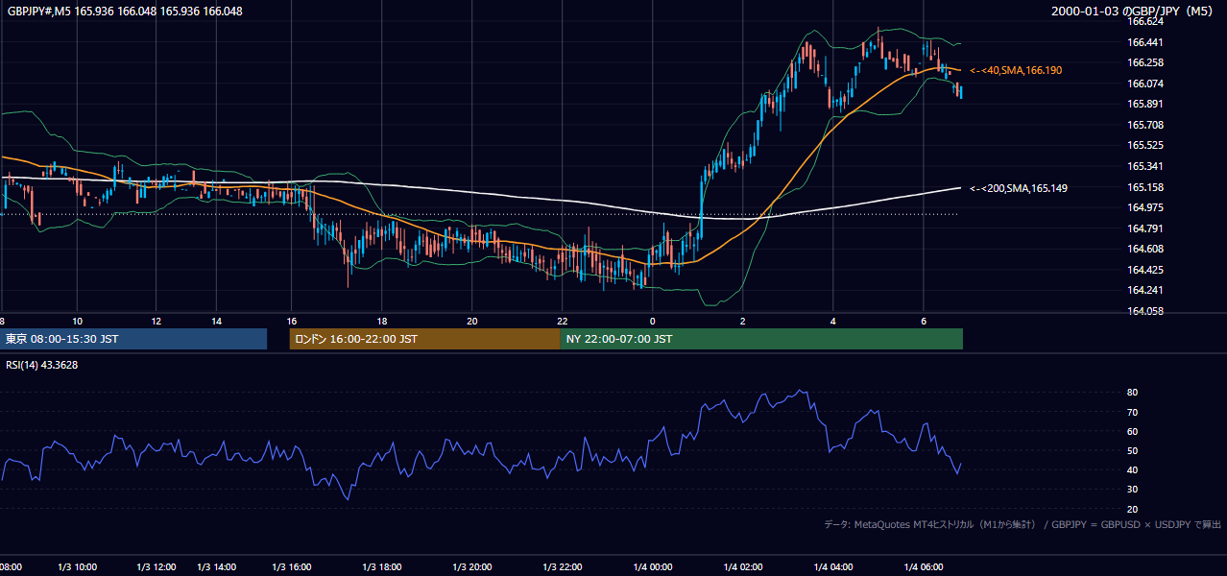Click hour label 12 under price chart

coord(156,321)
